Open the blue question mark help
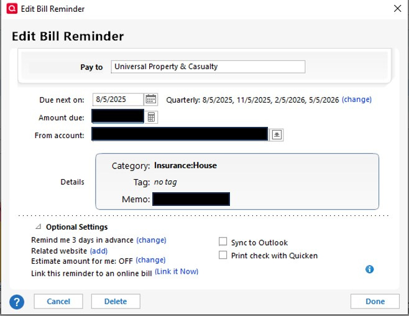This screenshot has height=316, width=409. [x=17, y=302]
